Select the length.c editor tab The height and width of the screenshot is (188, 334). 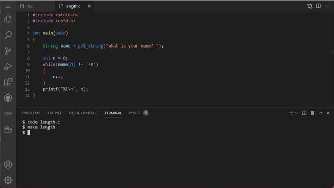[x=73, y=6]
